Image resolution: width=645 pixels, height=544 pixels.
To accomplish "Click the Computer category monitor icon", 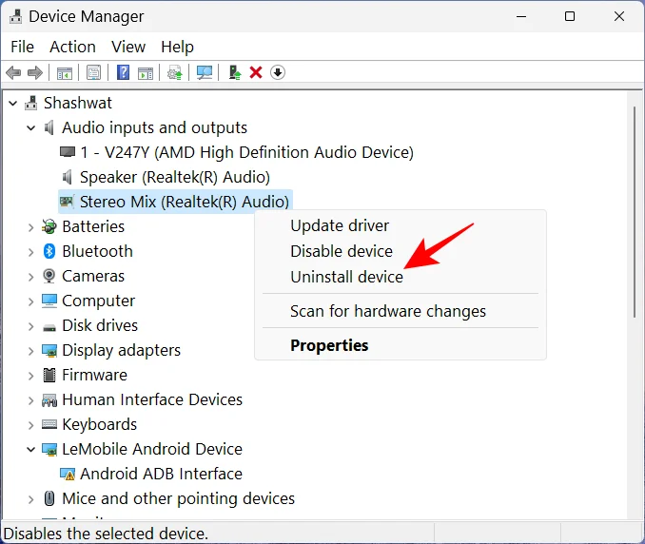I will point(49,301).
